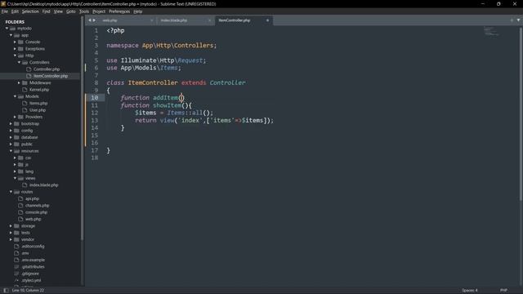Open the .env file in sidebar
The width and height of the screenshot is (523, 294).
coord(25,253)
